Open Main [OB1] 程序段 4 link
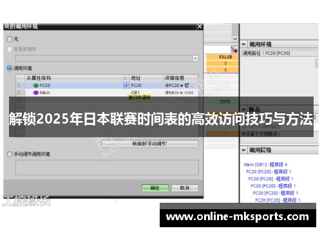Viewport: 322px width, 233px height. pos(265,165)
